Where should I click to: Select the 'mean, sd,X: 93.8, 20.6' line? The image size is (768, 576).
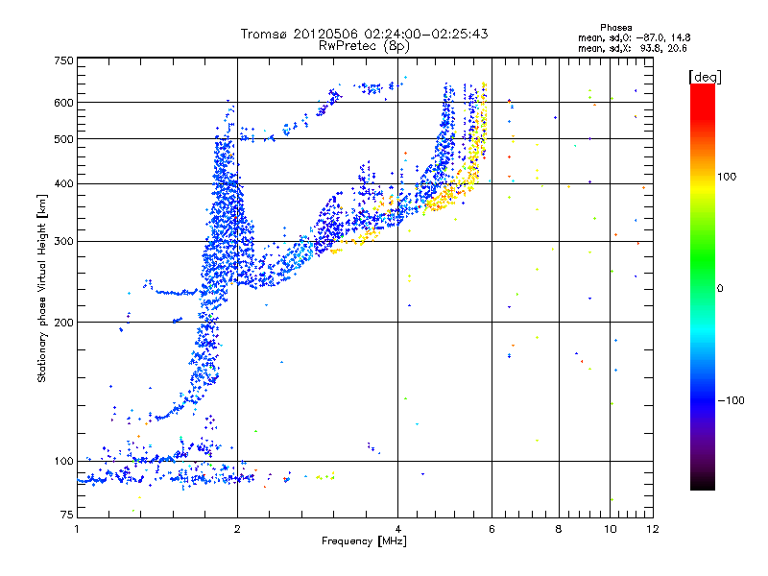[633, 48]
